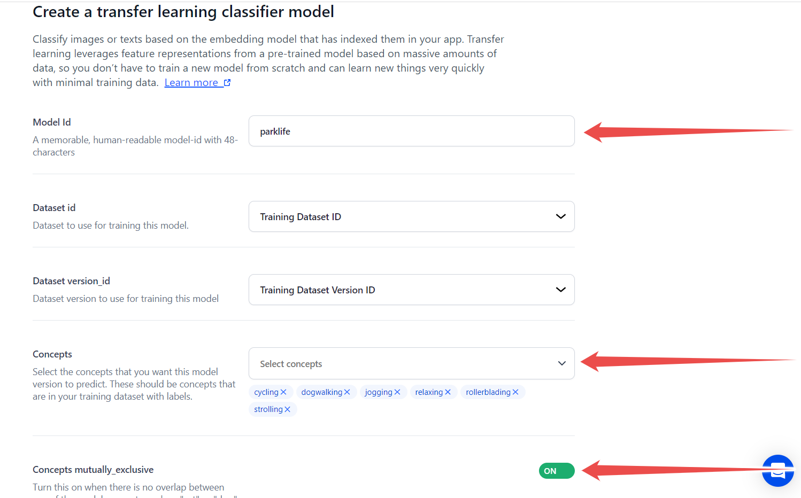Open the chat support widget
Image resolution: width=801 pixels, height=498 pixels.
[778, 471]
